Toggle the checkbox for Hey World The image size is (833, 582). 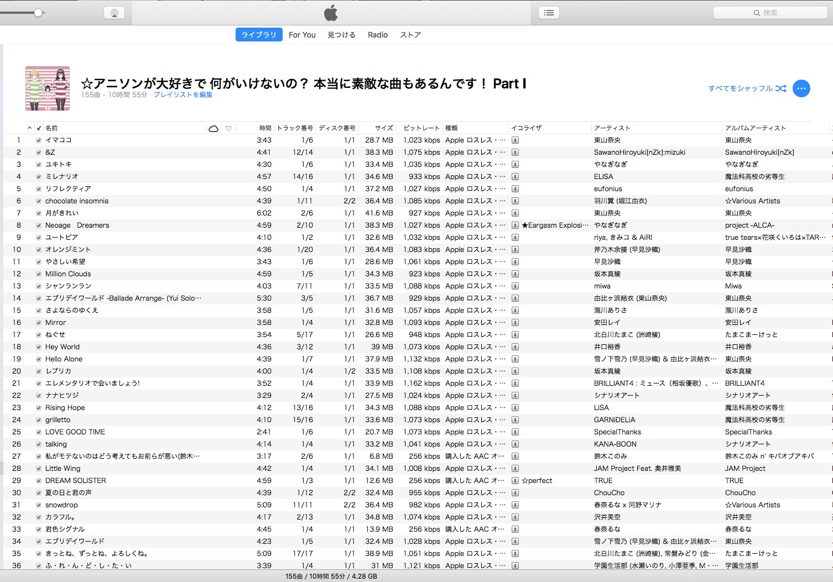pos(39,347)
